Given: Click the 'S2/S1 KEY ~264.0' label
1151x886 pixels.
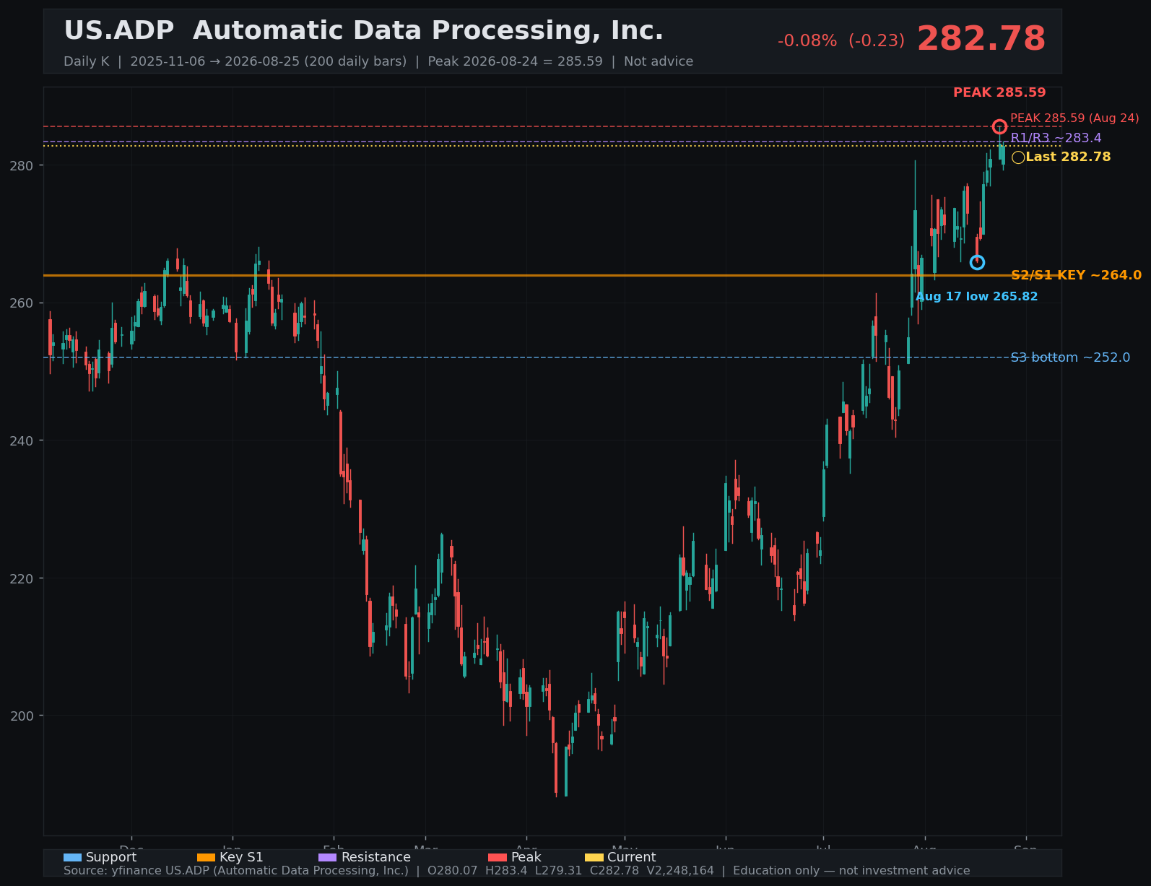Looking at the screenshot, I should pyautogui.click(x=1076, y=275).
